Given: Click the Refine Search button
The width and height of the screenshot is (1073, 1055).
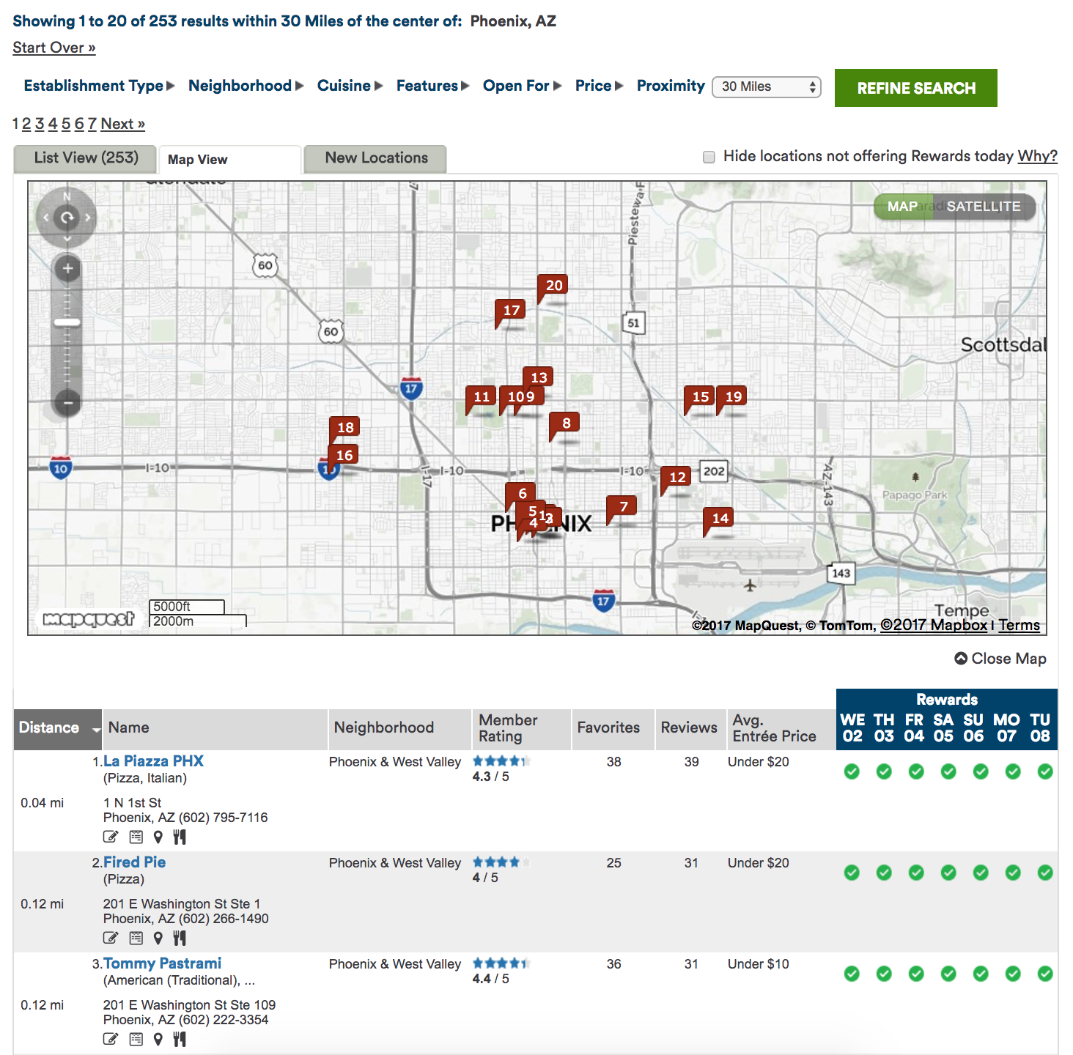Looking at the screenshot, I should point(916,88).
